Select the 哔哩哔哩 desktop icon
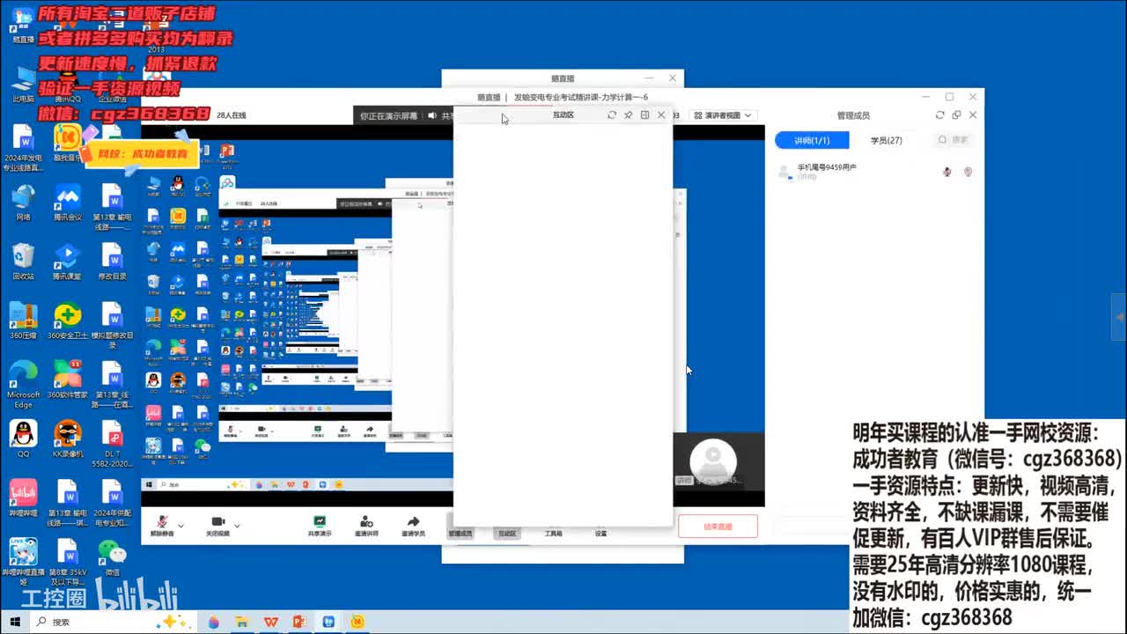The width and height of the screenshot is (1127, 634). [x=23, y=498]
